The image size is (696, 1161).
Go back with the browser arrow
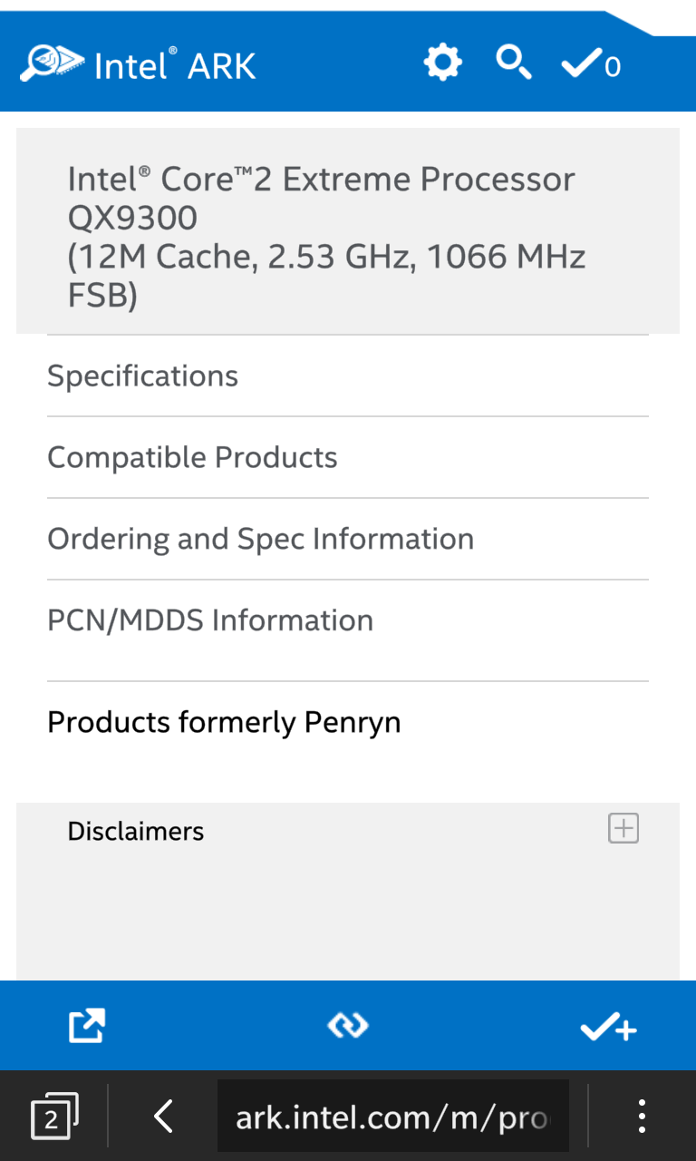(163, 1116)
